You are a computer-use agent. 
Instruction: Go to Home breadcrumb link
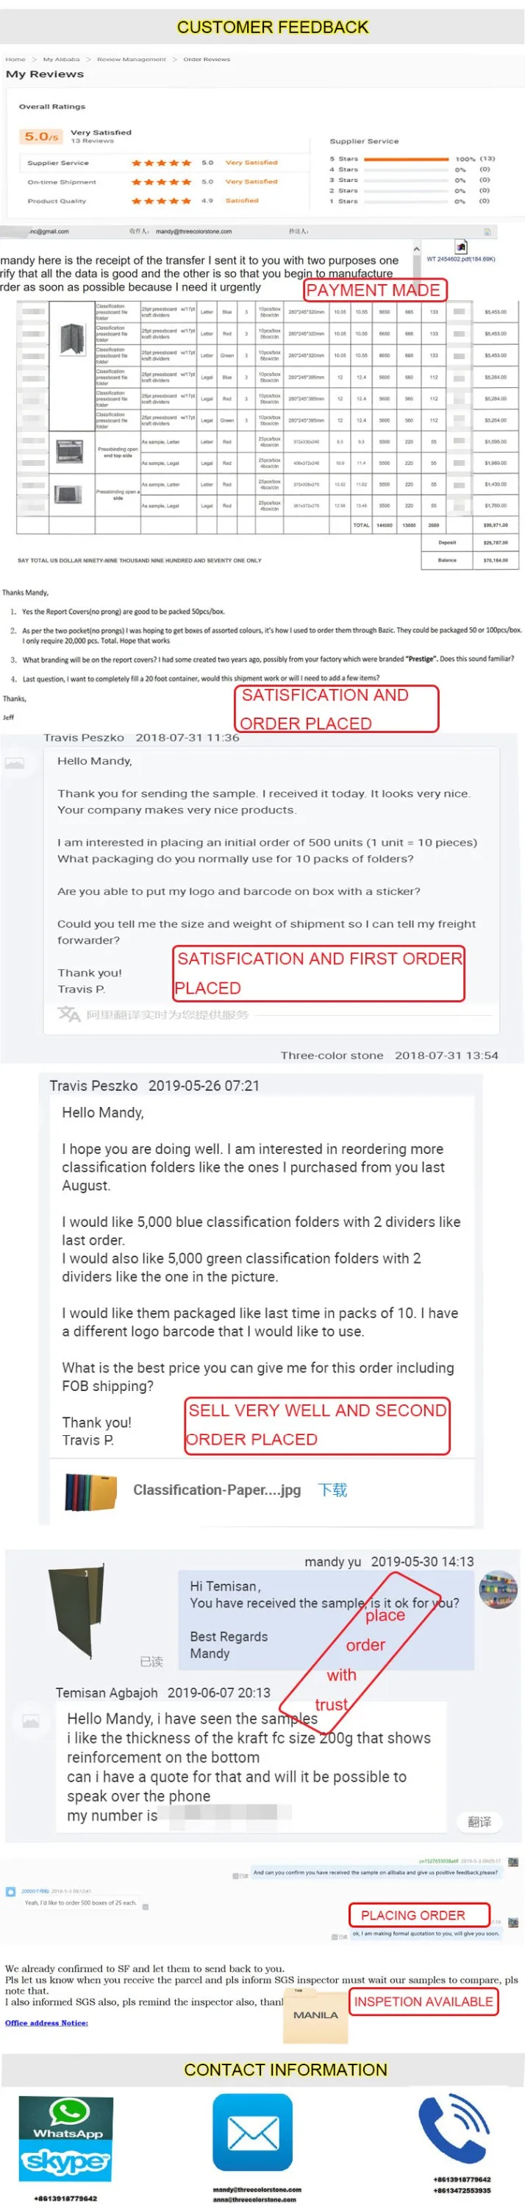[x=15, y=59]
